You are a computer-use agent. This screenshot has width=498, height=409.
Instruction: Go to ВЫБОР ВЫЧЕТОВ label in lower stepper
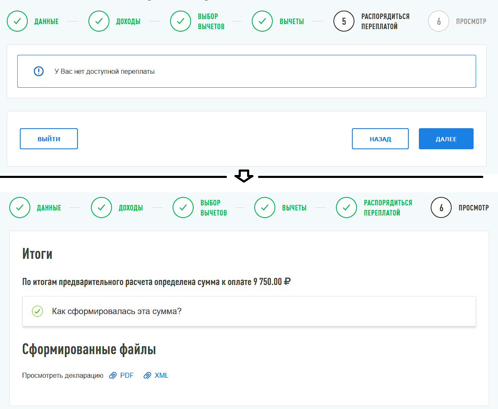(213, 208)
